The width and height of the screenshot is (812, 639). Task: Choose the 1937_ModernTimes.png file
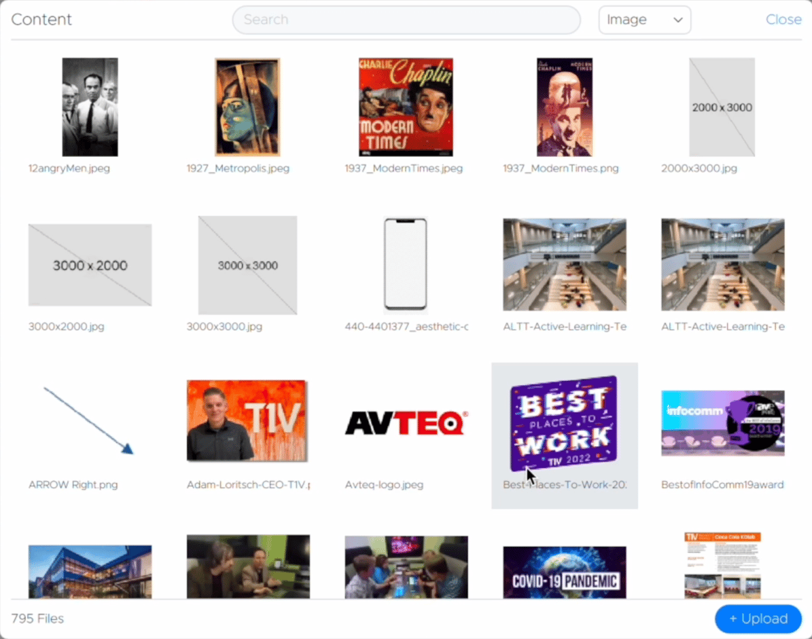click(564, 107)
